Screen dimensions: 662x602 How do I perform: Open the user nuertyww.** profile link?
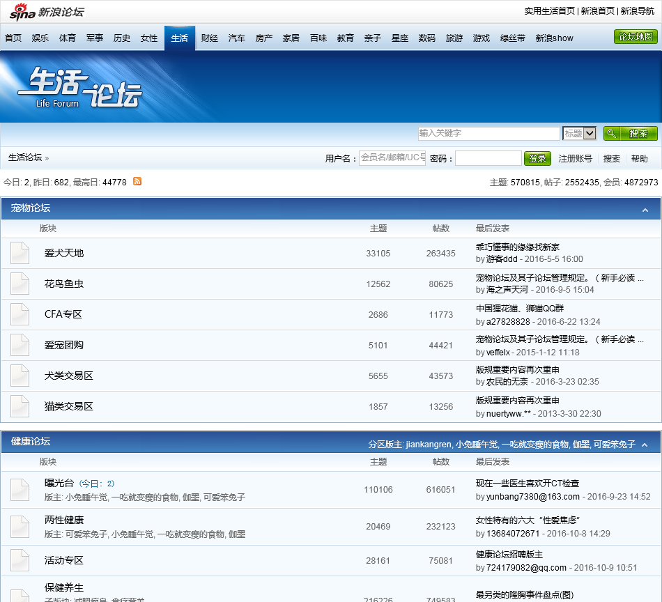[x=509, y=414]
